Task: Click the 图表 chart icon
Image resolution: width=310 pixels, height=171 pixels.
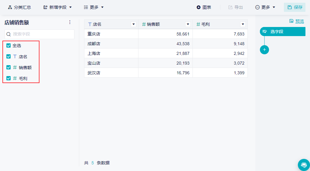Action: [199, 7]
